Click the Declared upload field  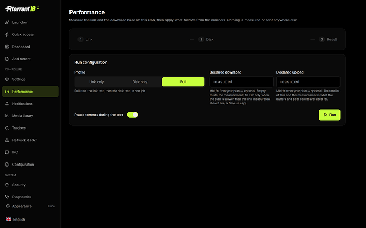pyautogui.click(x=308, y=82)
